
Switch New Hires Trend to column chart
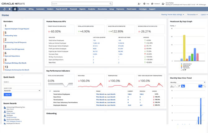(x=183, y=86)
